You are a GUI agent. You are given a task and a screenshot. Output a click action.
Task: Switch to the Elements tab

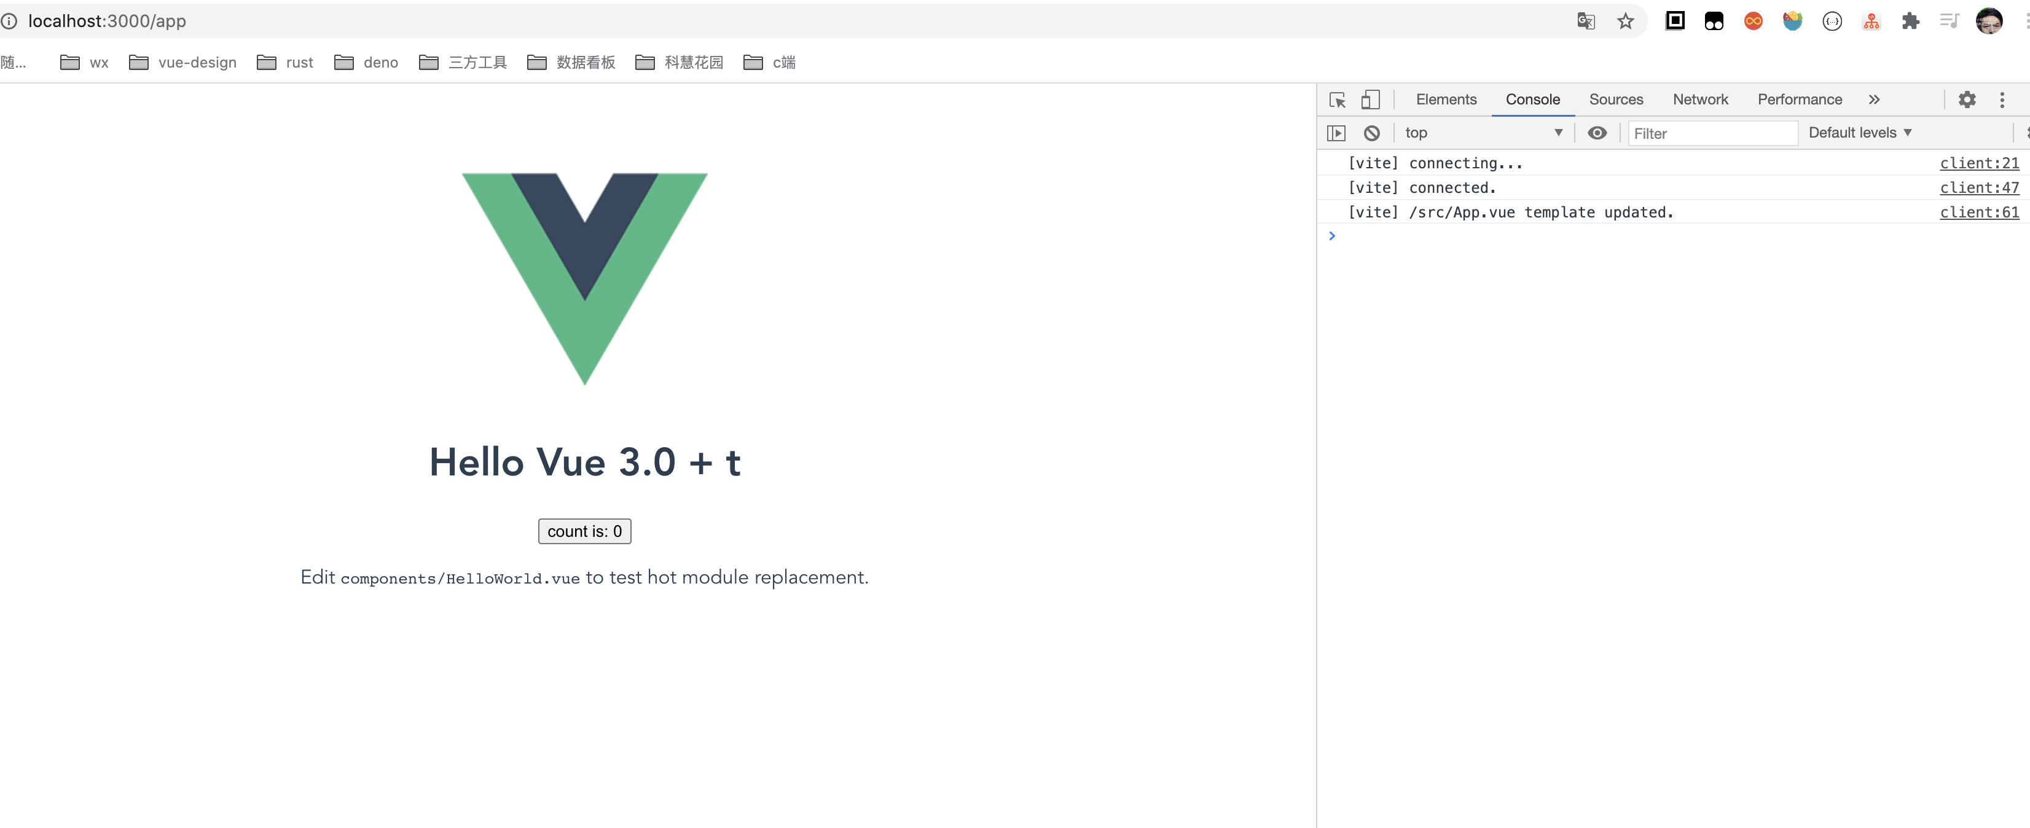point(1446,100)
